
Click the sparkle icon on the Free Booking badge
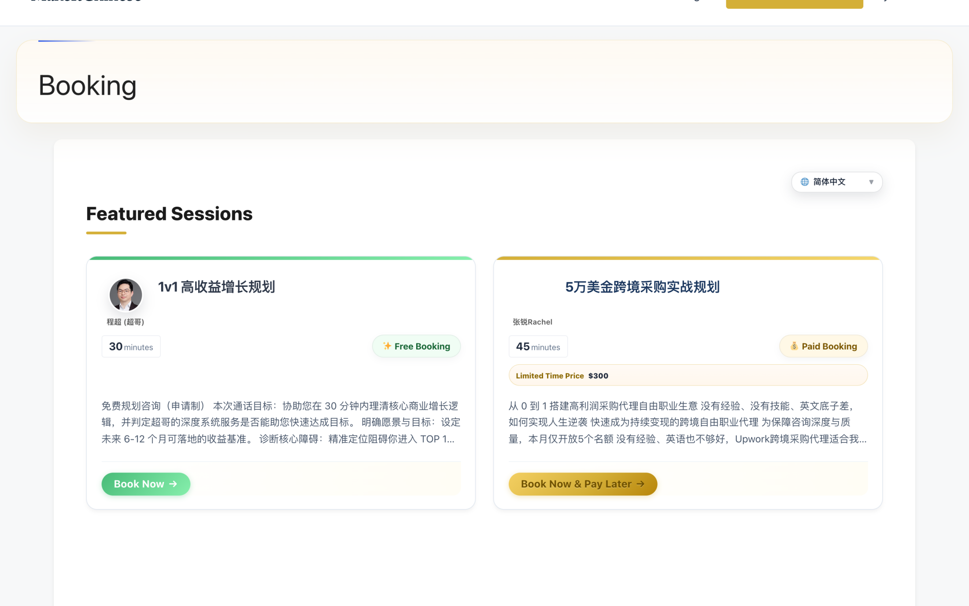pos(387,346)
